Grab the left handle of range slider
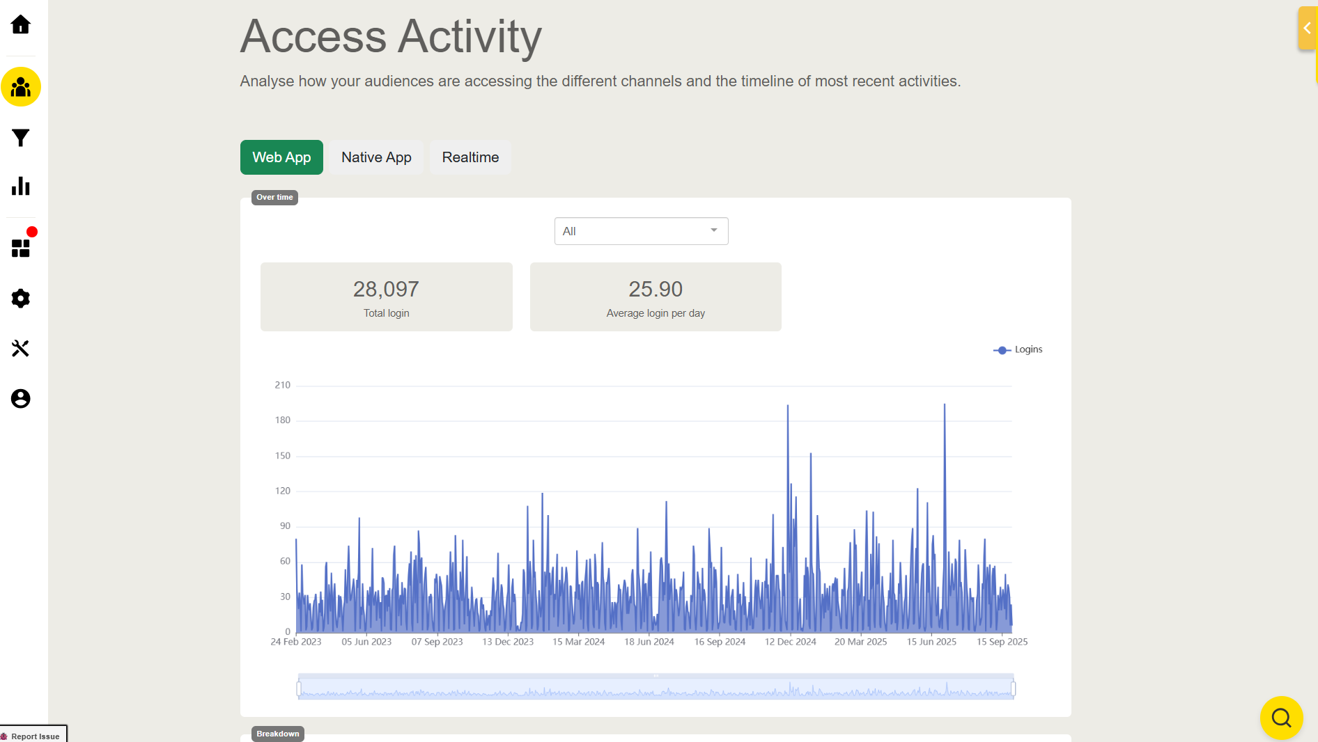This screenshot has width=1318, height=742. (x=299, y=688)
